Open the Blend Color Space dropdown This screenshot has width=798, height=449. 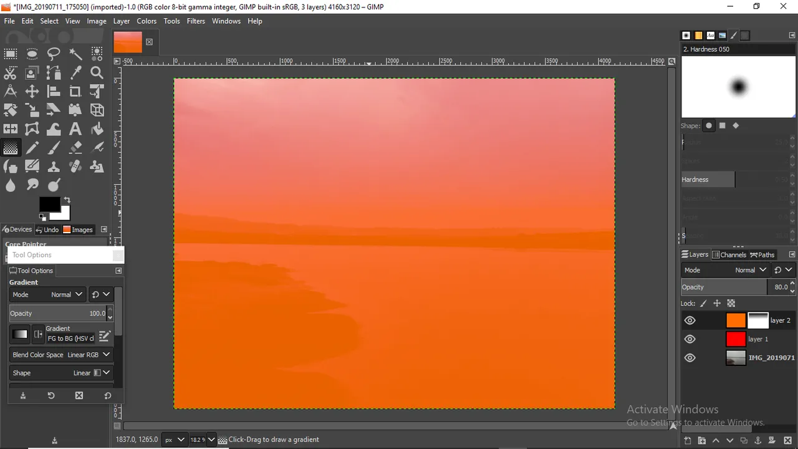(x=61, y=355)
